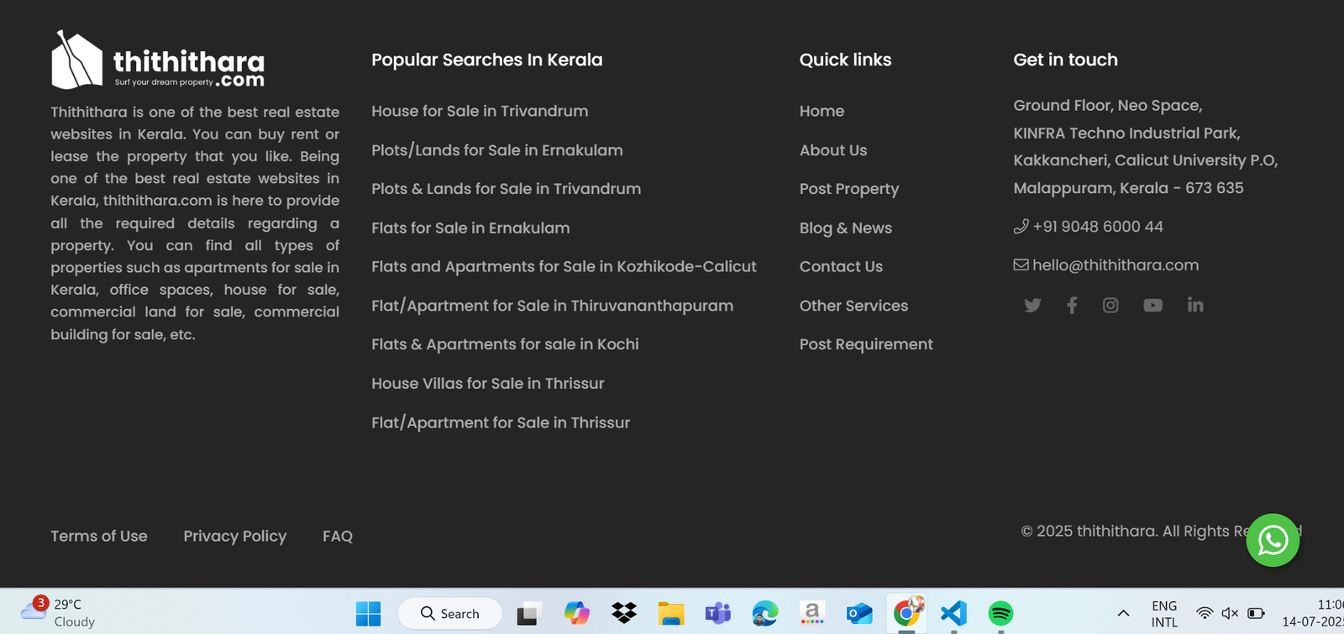
Task: Open House for Sale in Trivandrum
Action: pos(480,111)
